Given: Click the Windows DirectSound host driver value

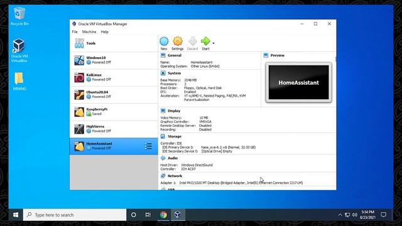Looking at the screenshot, I should point(197,165).
